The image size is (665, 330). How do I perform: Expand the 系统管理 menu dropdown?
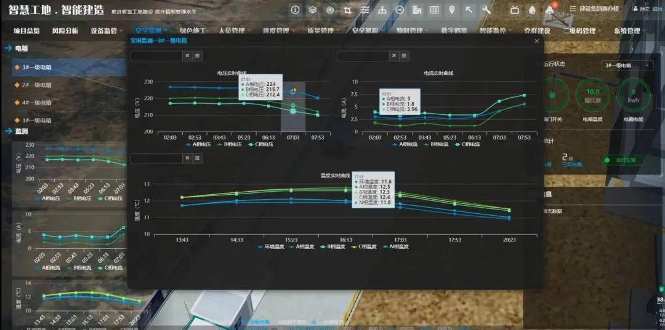coord(631,31)
